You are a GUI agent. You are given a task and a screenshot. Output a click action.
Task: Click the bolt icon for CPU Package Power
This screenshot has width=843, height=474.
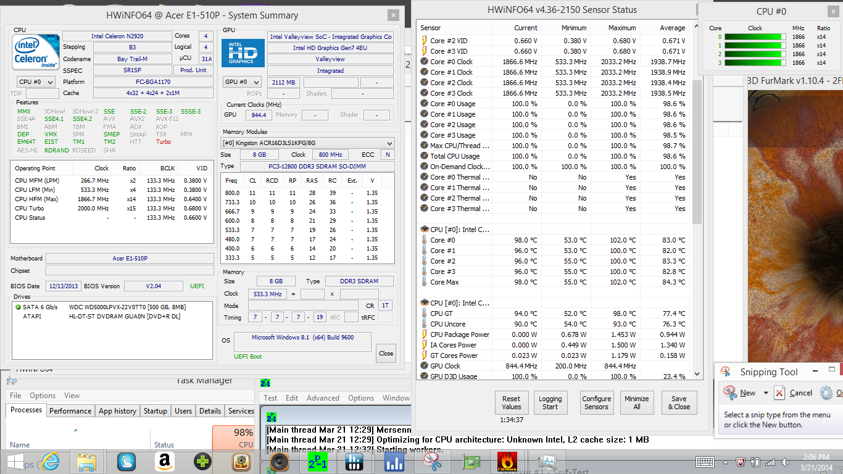click(424, 335)
